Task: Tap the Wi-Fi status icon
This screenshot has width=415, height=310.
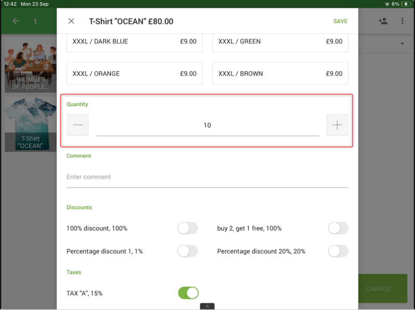Action: click(x=387, y=4)
